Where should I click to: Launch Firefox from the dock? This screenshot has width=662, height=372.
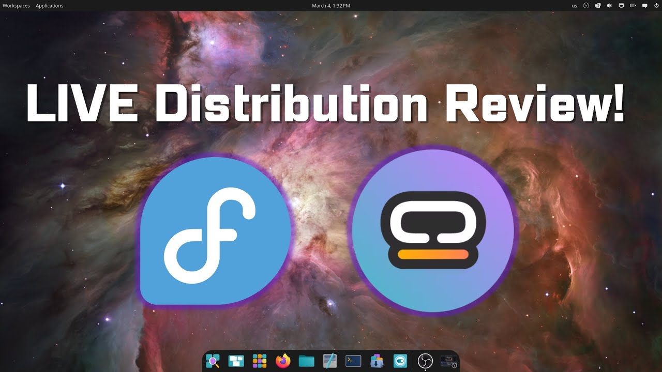click(283, 361)
